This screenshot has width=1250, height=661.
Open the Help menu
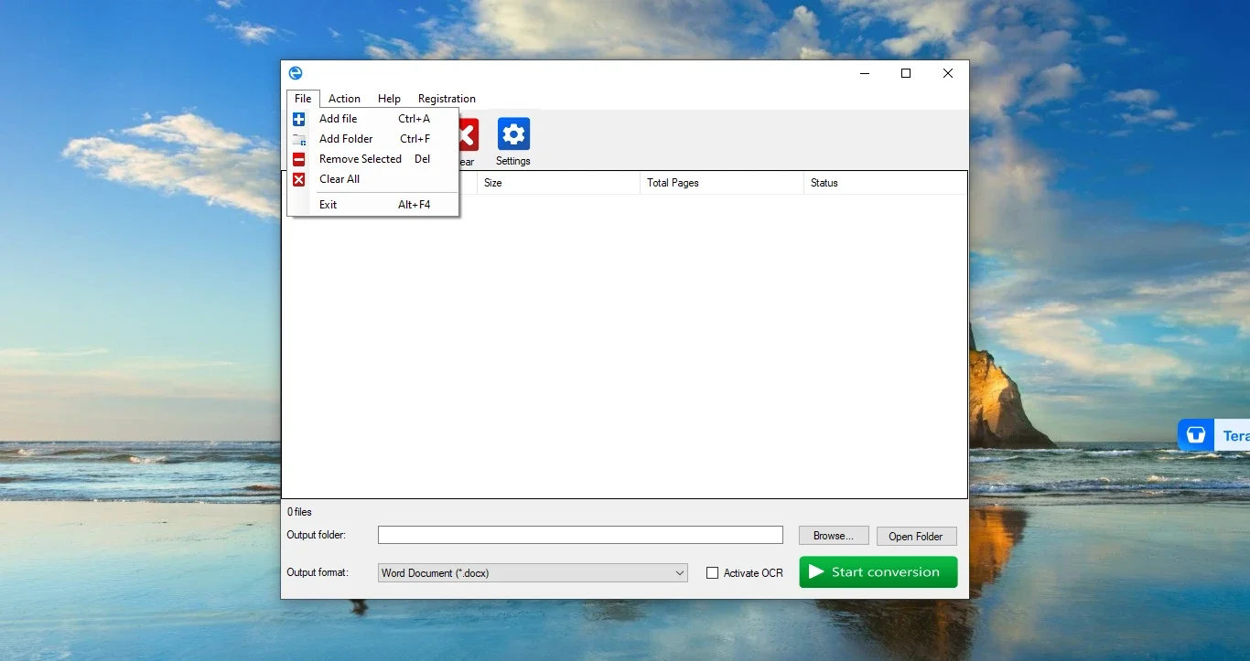point(389,99)
